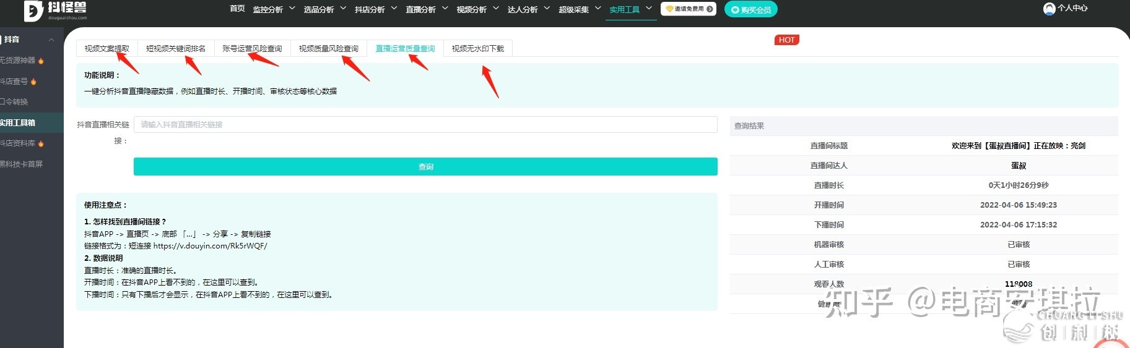Open the 视频分析 menu
The width and height of the screenshot is (1130, 348).
(471, 9)
